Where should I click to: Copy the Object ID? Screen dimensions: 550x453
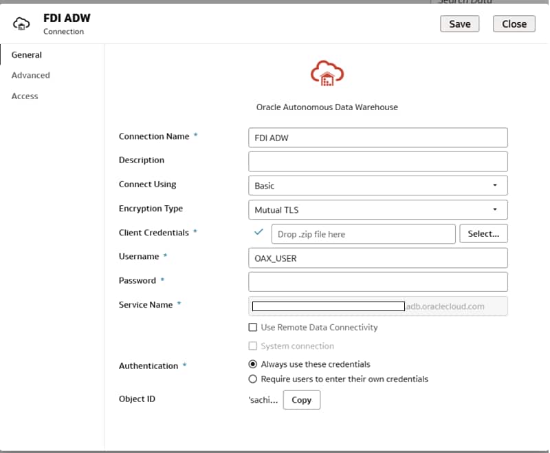click(x=301, y=399)
